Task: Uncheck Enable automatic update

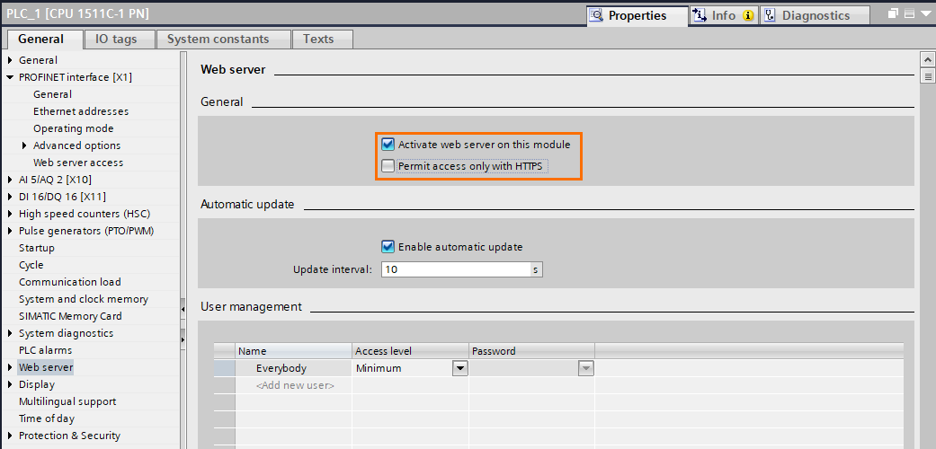Action: tap(388, 247)
